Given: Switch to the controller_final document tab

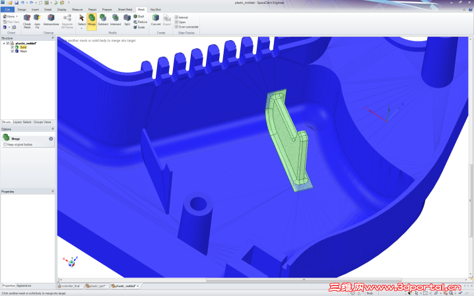Looking at the screenshot, I should coord(69,286).
